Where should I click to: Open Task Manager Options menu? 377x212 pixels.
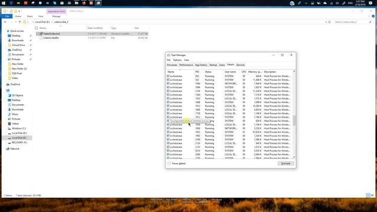tap(177, 60)
